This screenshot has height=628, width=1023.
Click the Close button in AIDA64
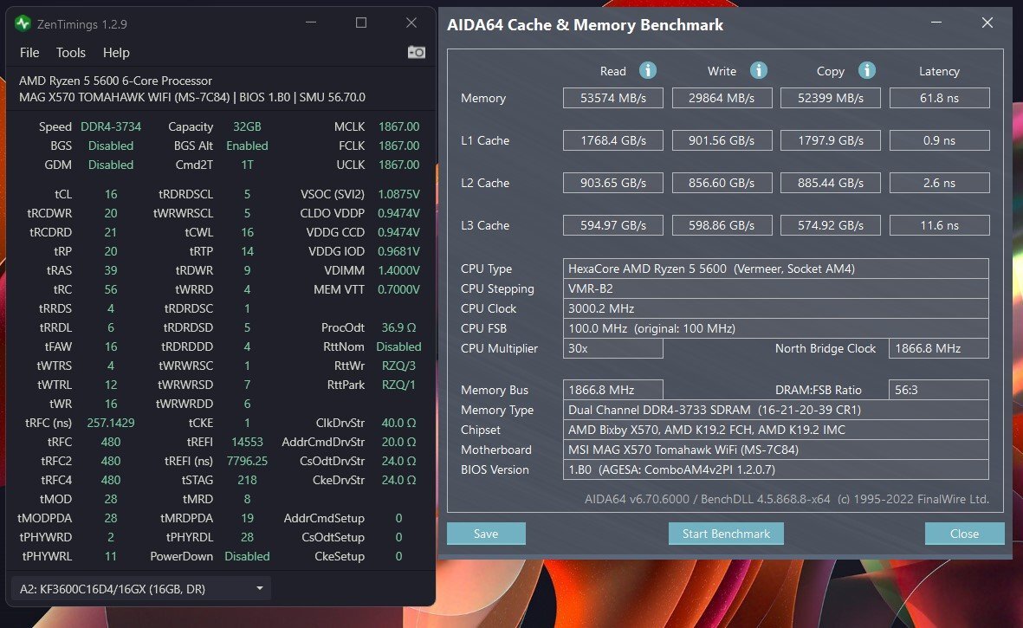[964, 534]
